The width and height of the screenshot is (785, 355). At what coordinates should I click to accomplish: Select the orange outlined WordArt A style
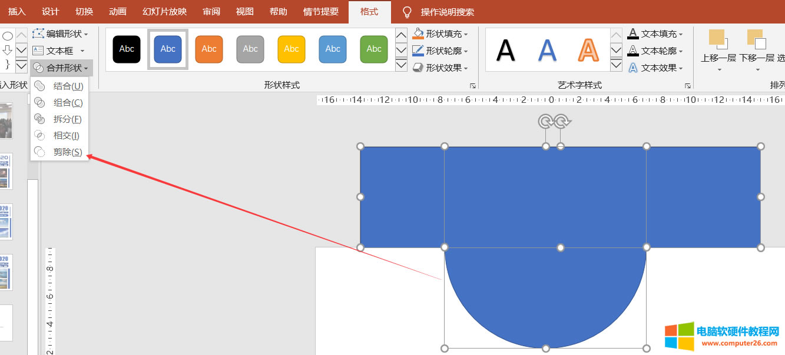[x=588, y=50]
